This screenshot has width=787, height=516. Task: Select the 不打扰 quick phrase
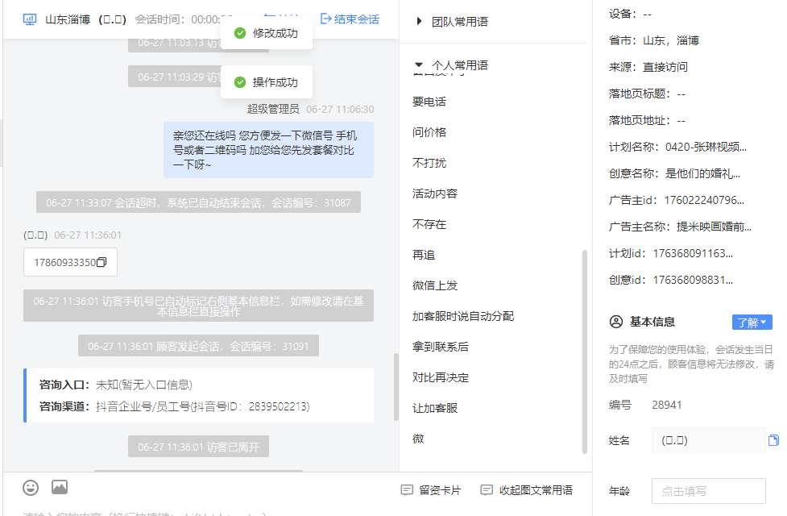coord(429,163)
